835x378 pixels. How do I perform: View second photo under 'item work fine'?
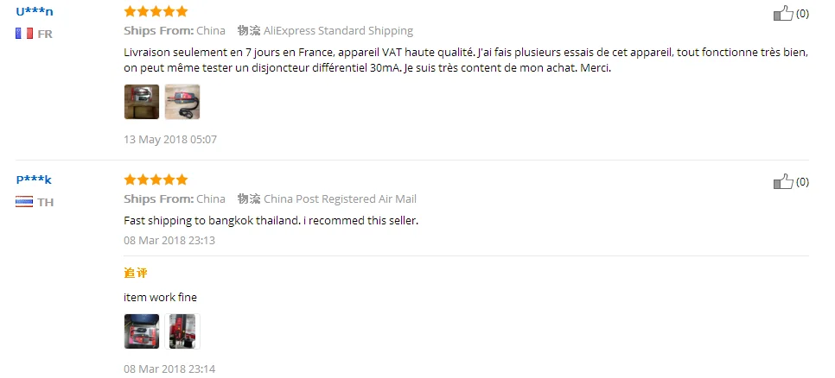(x=182, y=331)
